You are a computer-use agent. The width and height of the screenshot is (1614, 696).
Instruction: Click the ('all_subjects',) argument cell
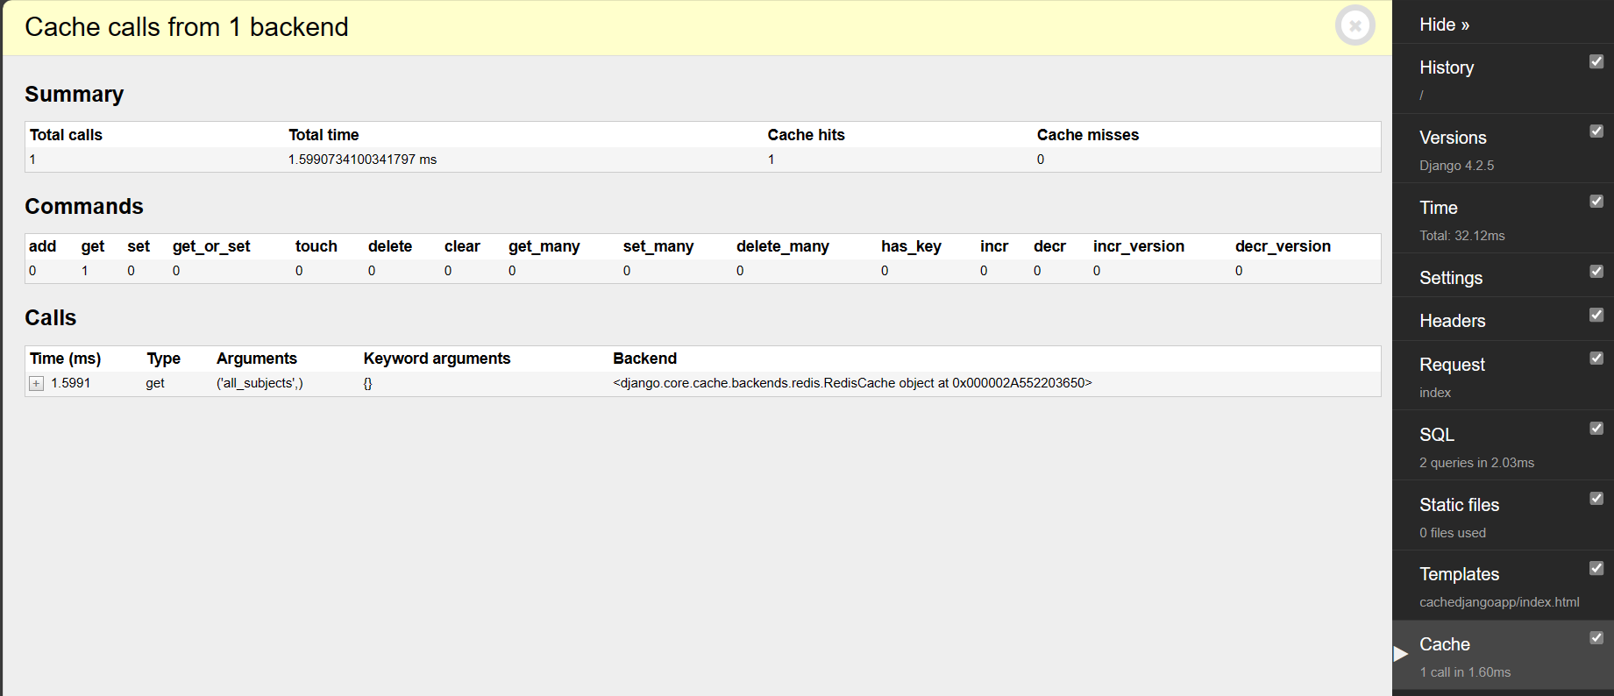point(260,383)
